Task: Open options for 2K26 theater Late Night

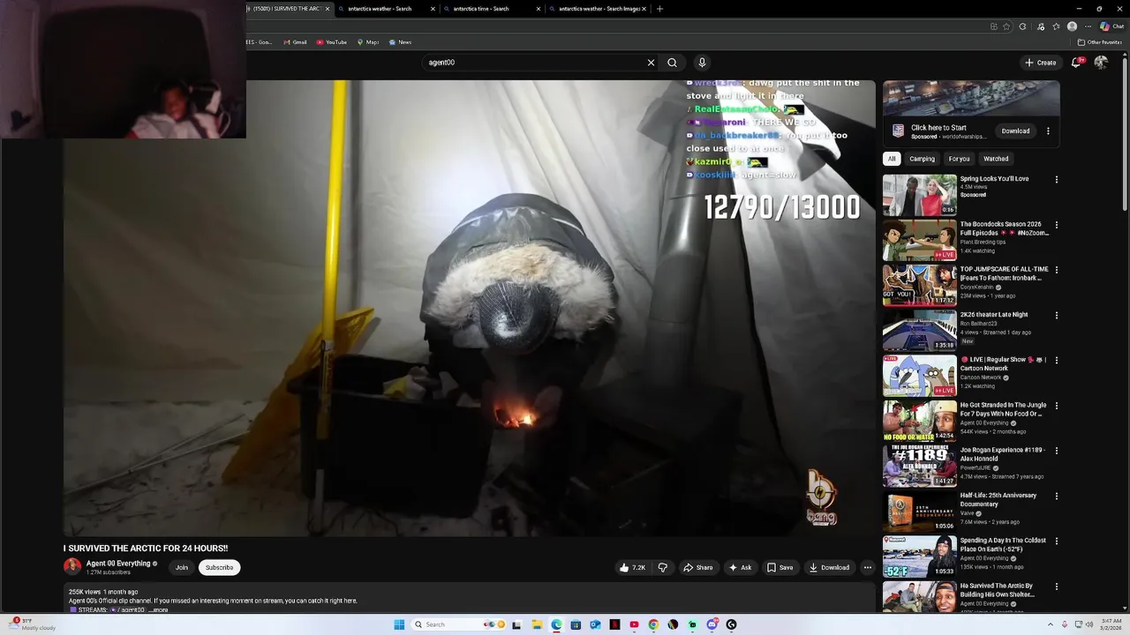Action: click(x=1056, y=316)
